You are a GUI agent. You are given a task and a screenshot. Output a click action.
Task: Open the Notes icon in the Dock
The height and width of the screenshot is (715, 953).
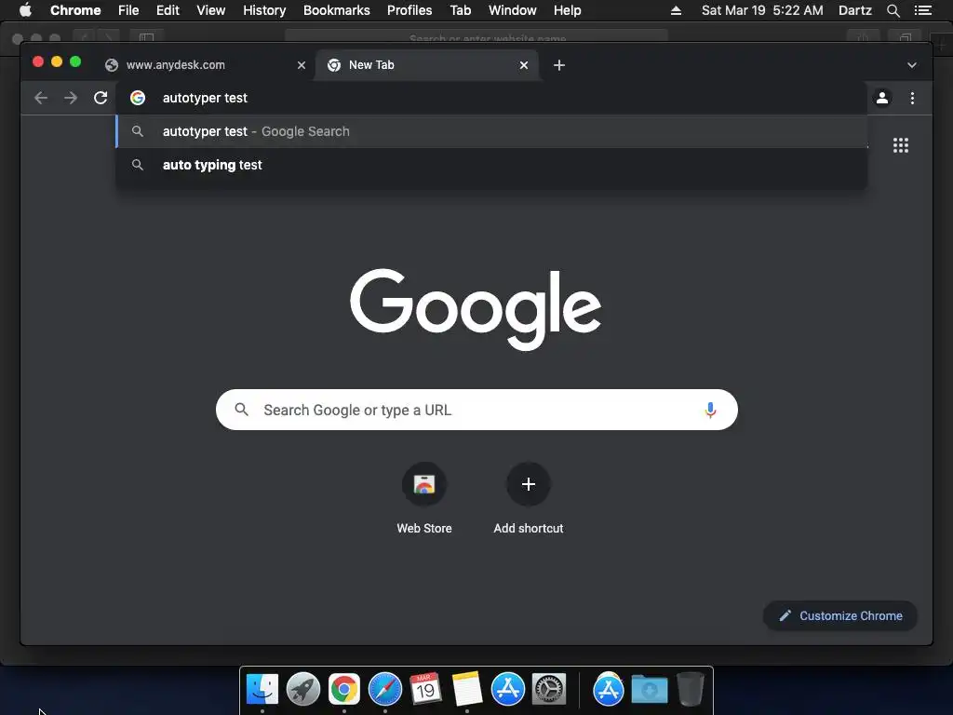[x=467, y=690]
